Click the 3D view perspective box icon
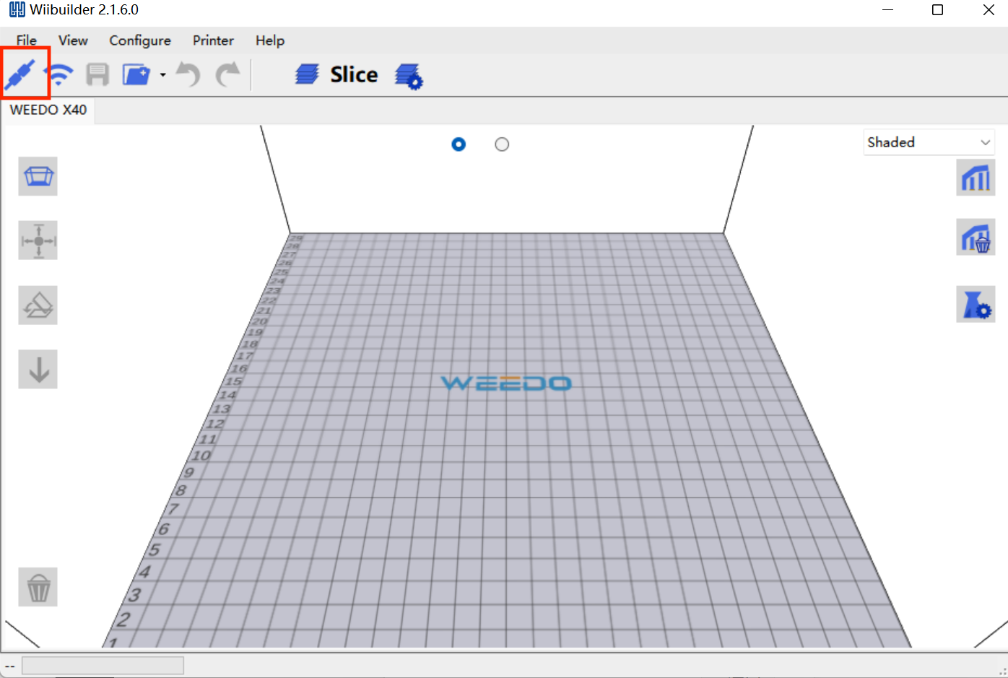 (38, 176)
